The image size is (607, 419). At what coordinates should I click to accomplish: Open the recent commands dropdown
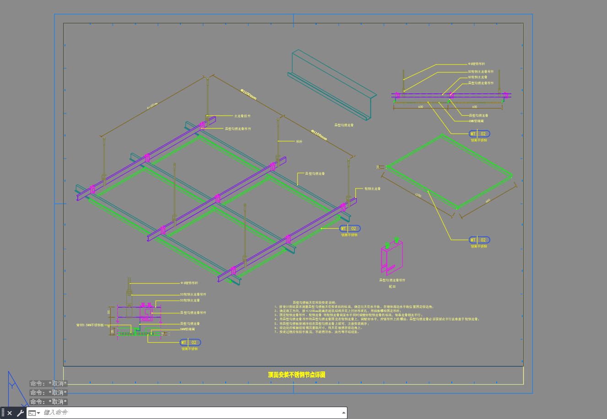(34, 413)
